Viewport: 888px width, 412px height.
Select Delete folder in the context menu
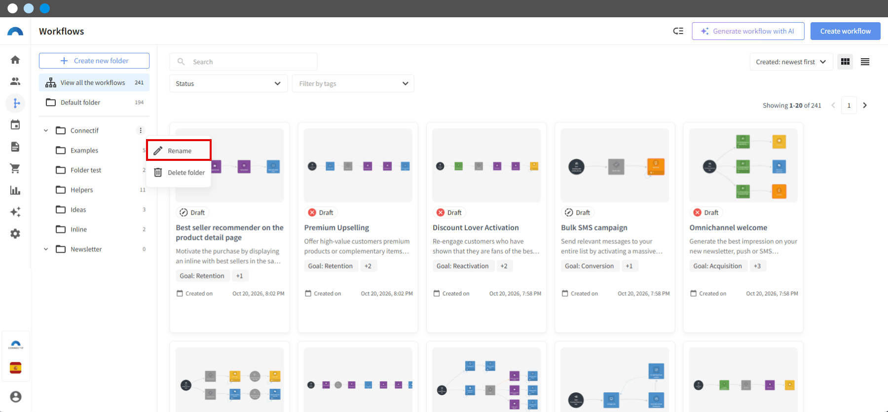click(179, 172)
